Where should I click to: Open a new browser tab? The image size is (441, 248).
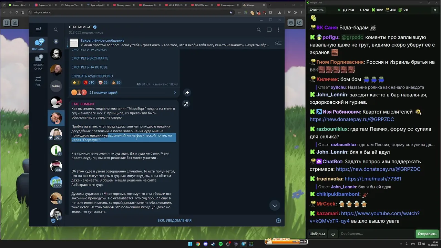coord(270,5)
